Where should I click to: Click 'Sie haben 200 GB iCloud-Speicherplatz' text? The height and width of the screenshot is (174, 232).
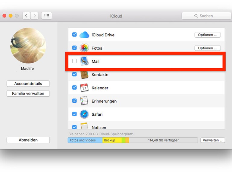[101, 134]
